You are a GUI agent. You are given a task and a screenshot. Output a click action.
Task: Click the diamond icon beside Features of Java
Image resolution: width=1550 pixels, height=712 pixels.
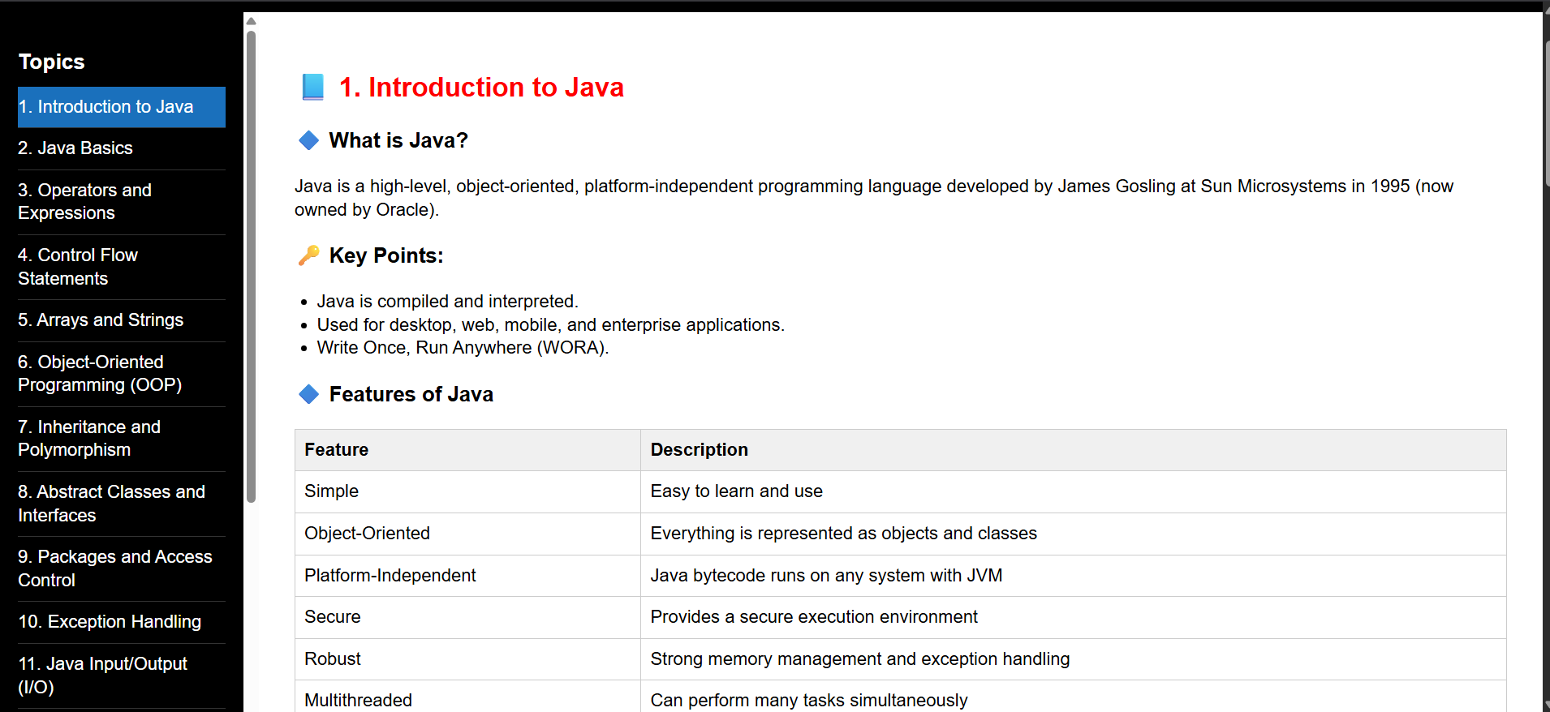click(x=308, y=394)
